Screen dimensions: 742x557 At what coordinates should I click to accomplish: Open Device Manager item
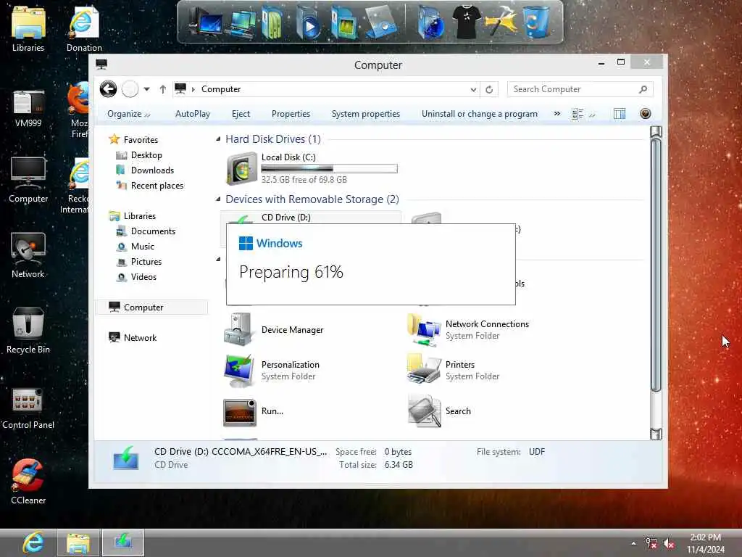[x=275, y=330]
